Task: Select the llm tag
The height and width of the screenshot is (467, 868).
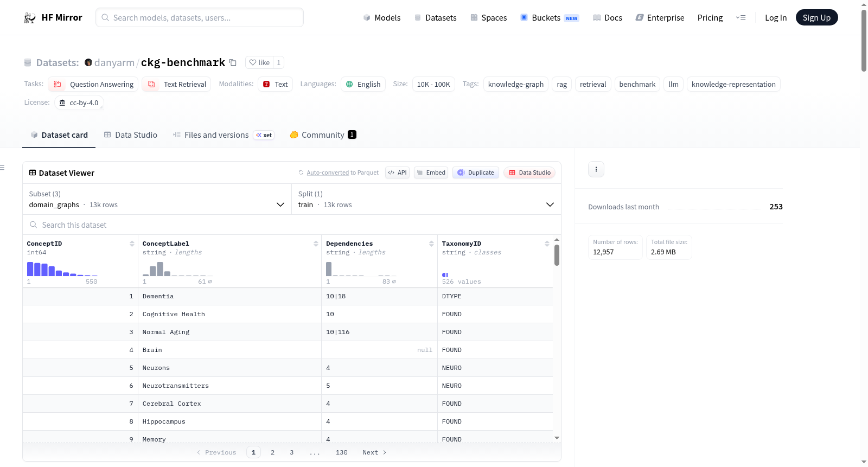Action: [x=673, y=84]
